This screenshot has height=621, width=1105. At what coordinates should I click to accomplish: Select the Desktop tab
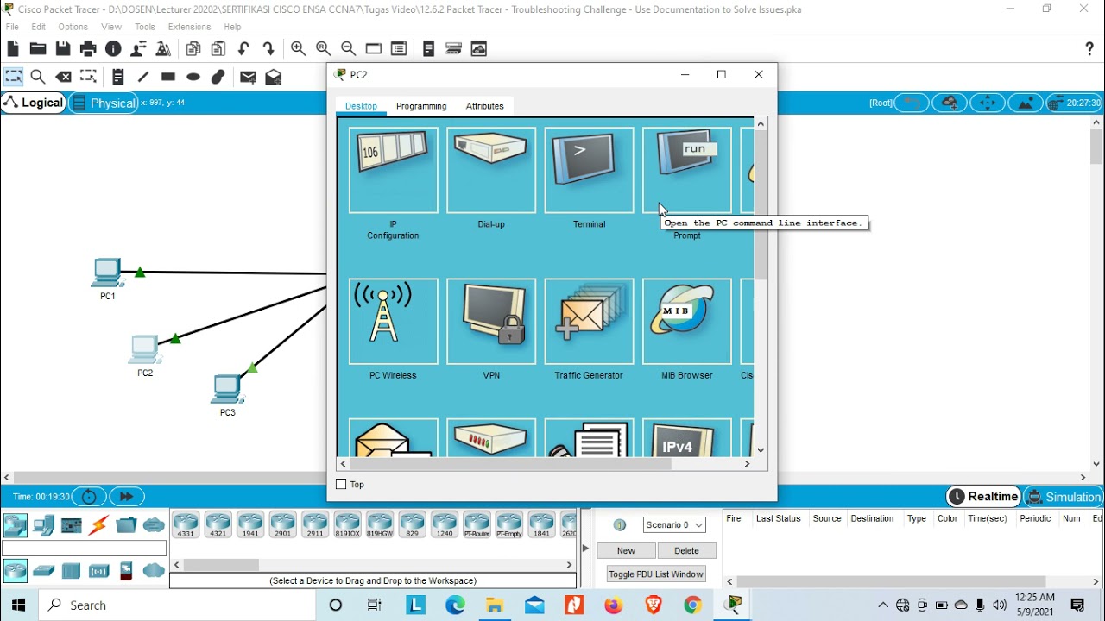(361, 106)
